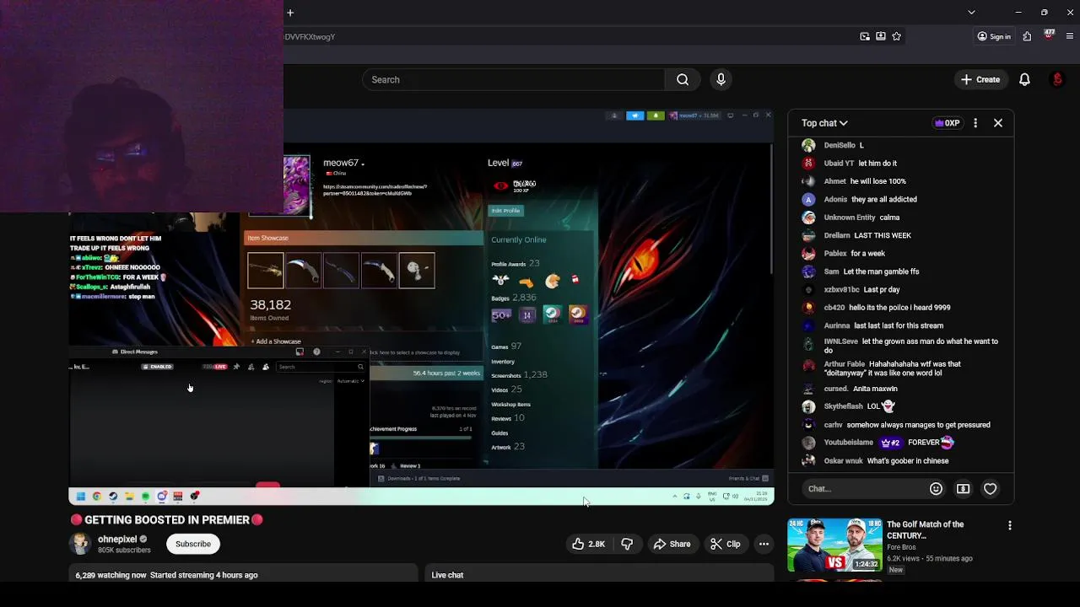Subscribe to ohnepixel
This screenshot has width=1080, height=607.
click(x=193, y=545)
